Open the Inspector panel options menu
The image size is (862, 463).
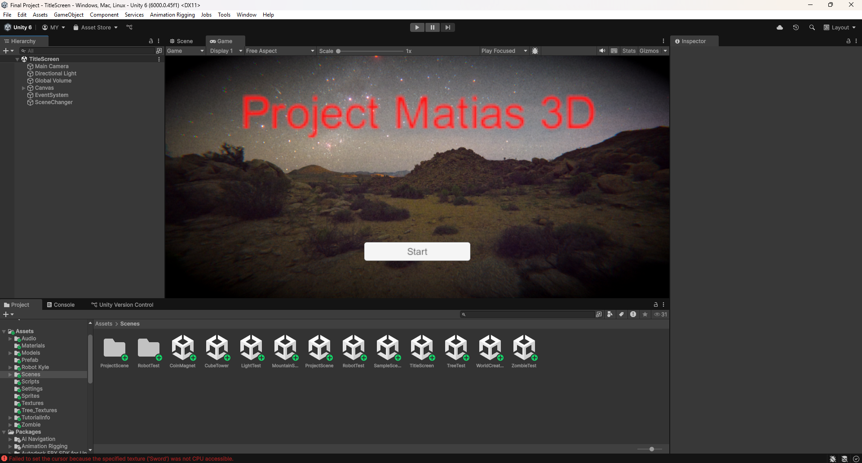pyautogui.click(x=856, y=41)
